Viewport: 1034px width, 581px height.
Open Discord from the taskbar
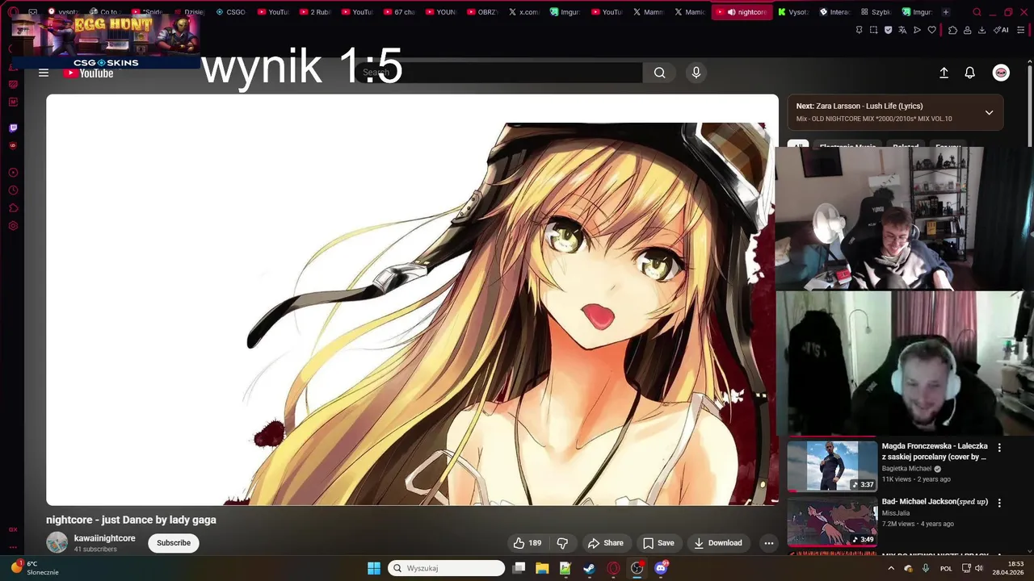coord(662,568)
